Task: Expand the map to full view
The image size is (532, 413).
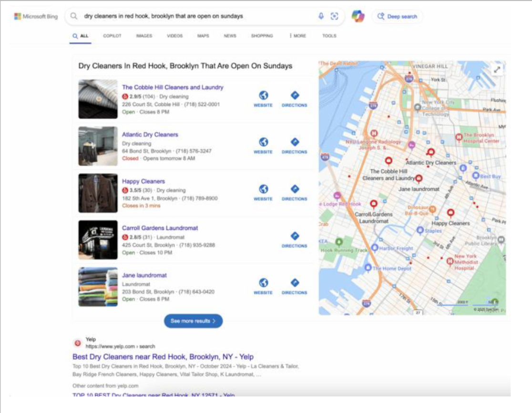Action: coord(497,70)
